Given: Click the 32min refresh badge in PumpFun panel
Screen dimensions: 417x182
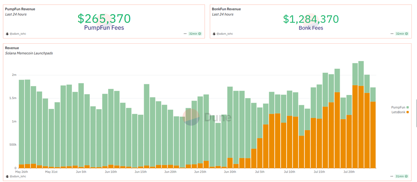Looking at the screenshot, I should (195, 34).
